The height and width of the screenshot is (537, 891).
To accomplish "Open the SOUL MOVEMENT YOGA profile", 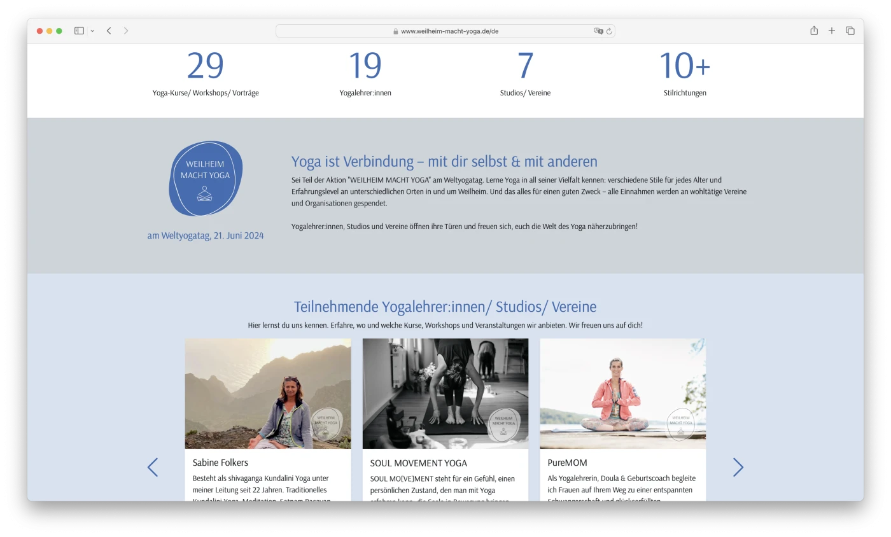I will pyautogui.click(x=418, y=463).
